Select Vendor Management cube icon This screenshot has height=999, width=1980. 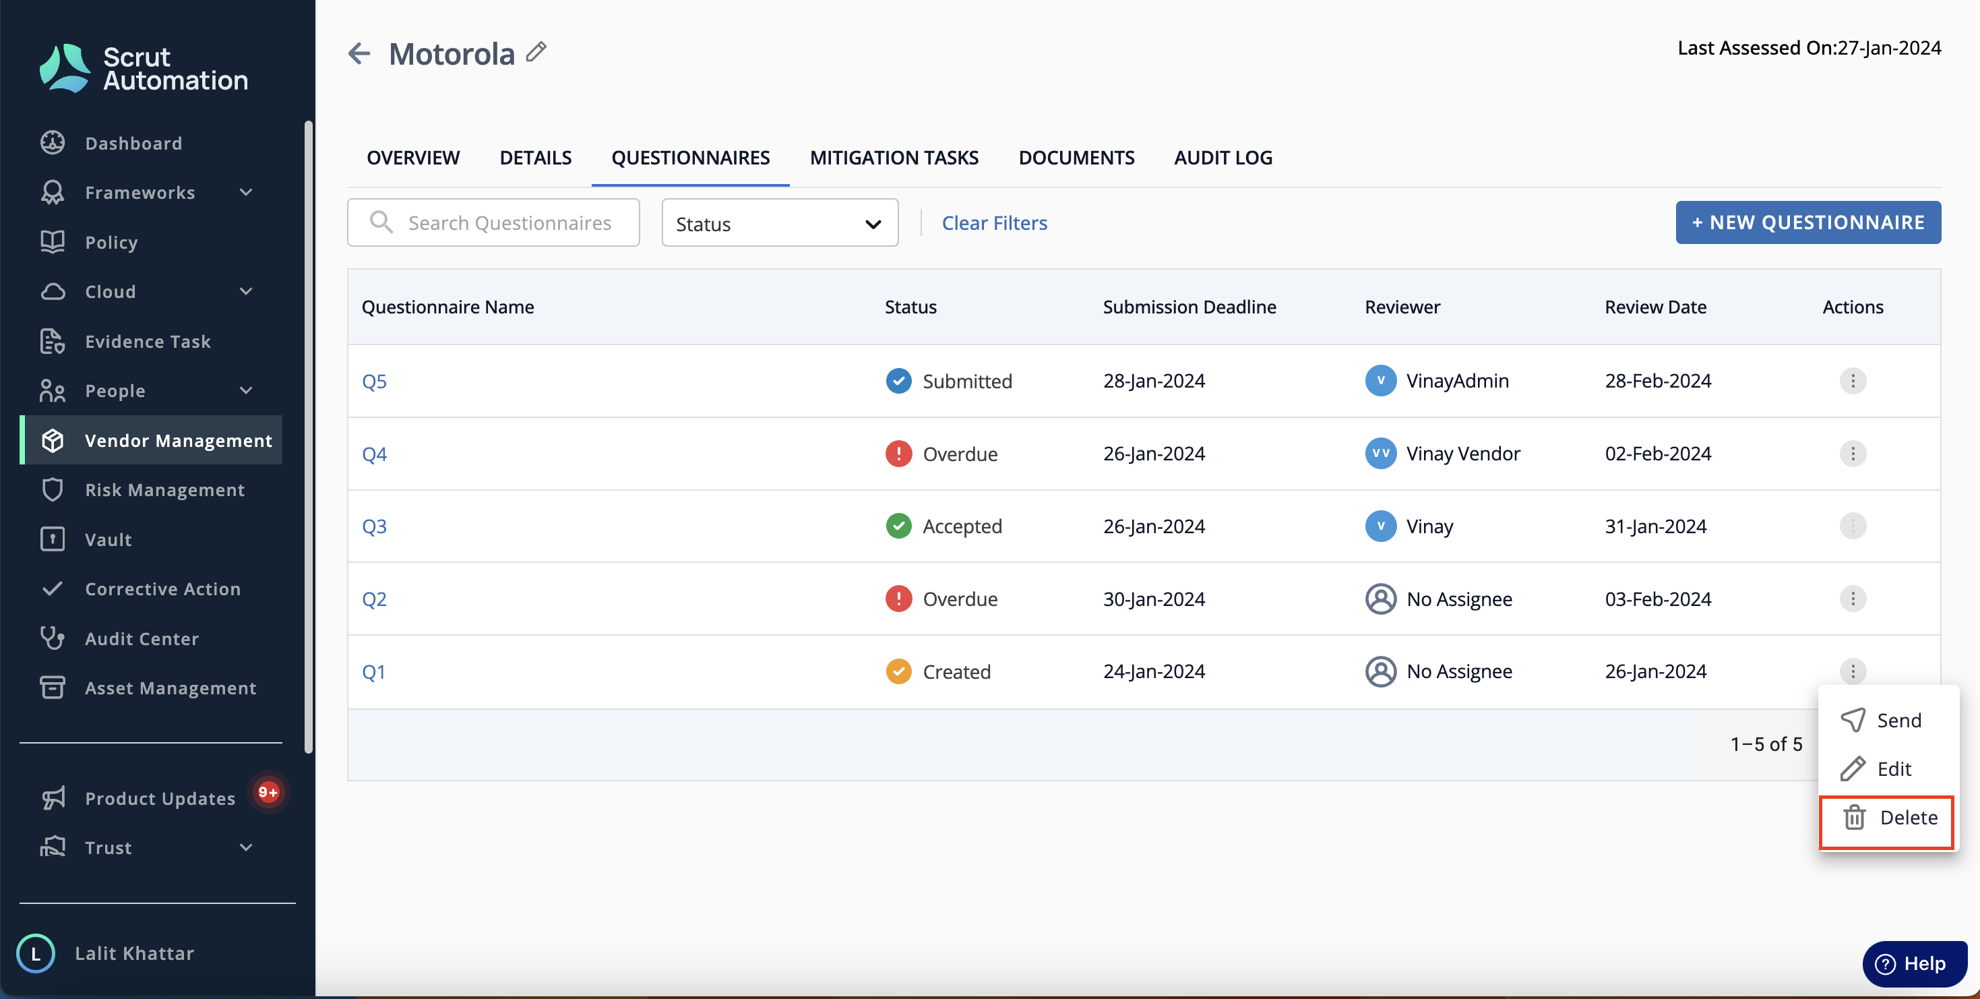tap(53, 440)
